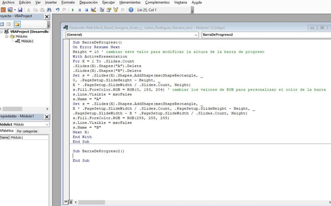Screen dimensions: 331x206
Task: Open Visual Basic help question mark icon
Action: 131,10
